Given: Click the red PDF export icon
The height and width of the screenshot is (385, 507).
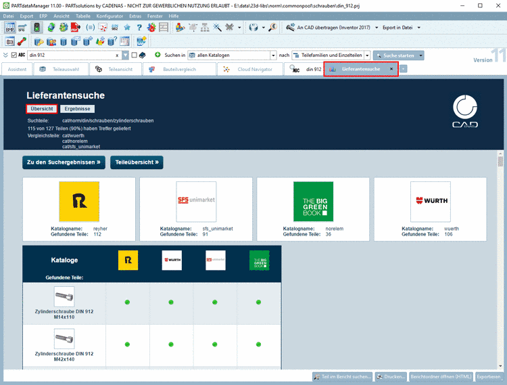Looking at the screenshot, I should (76, 28).
